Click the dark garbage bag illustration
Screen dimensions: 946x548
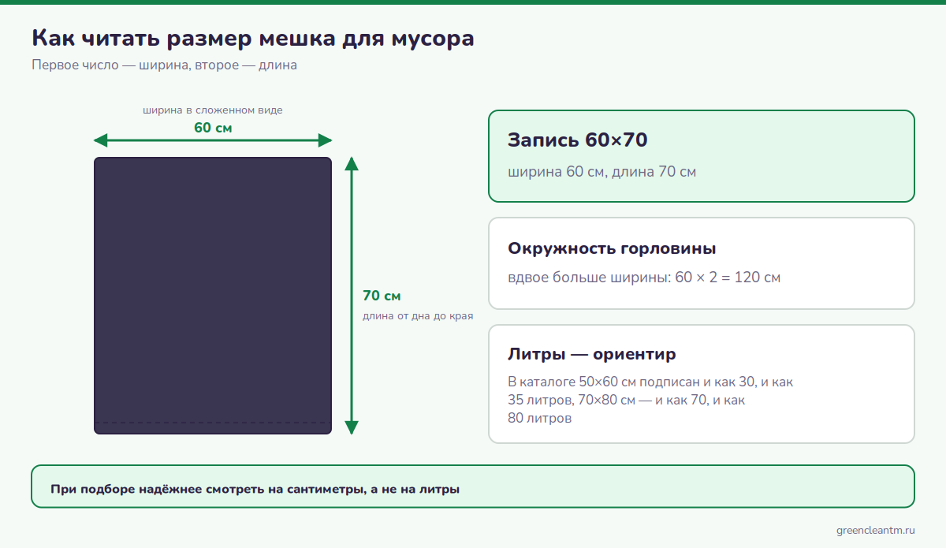coord(213,296)
